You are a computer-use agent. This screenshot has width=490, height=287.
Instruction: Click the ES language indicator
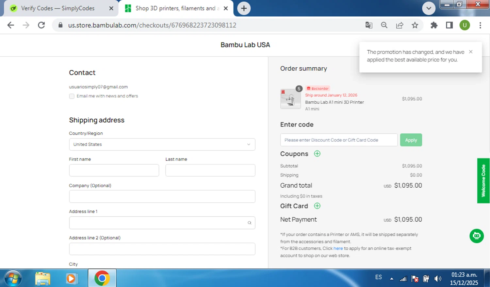click(379, 277)
